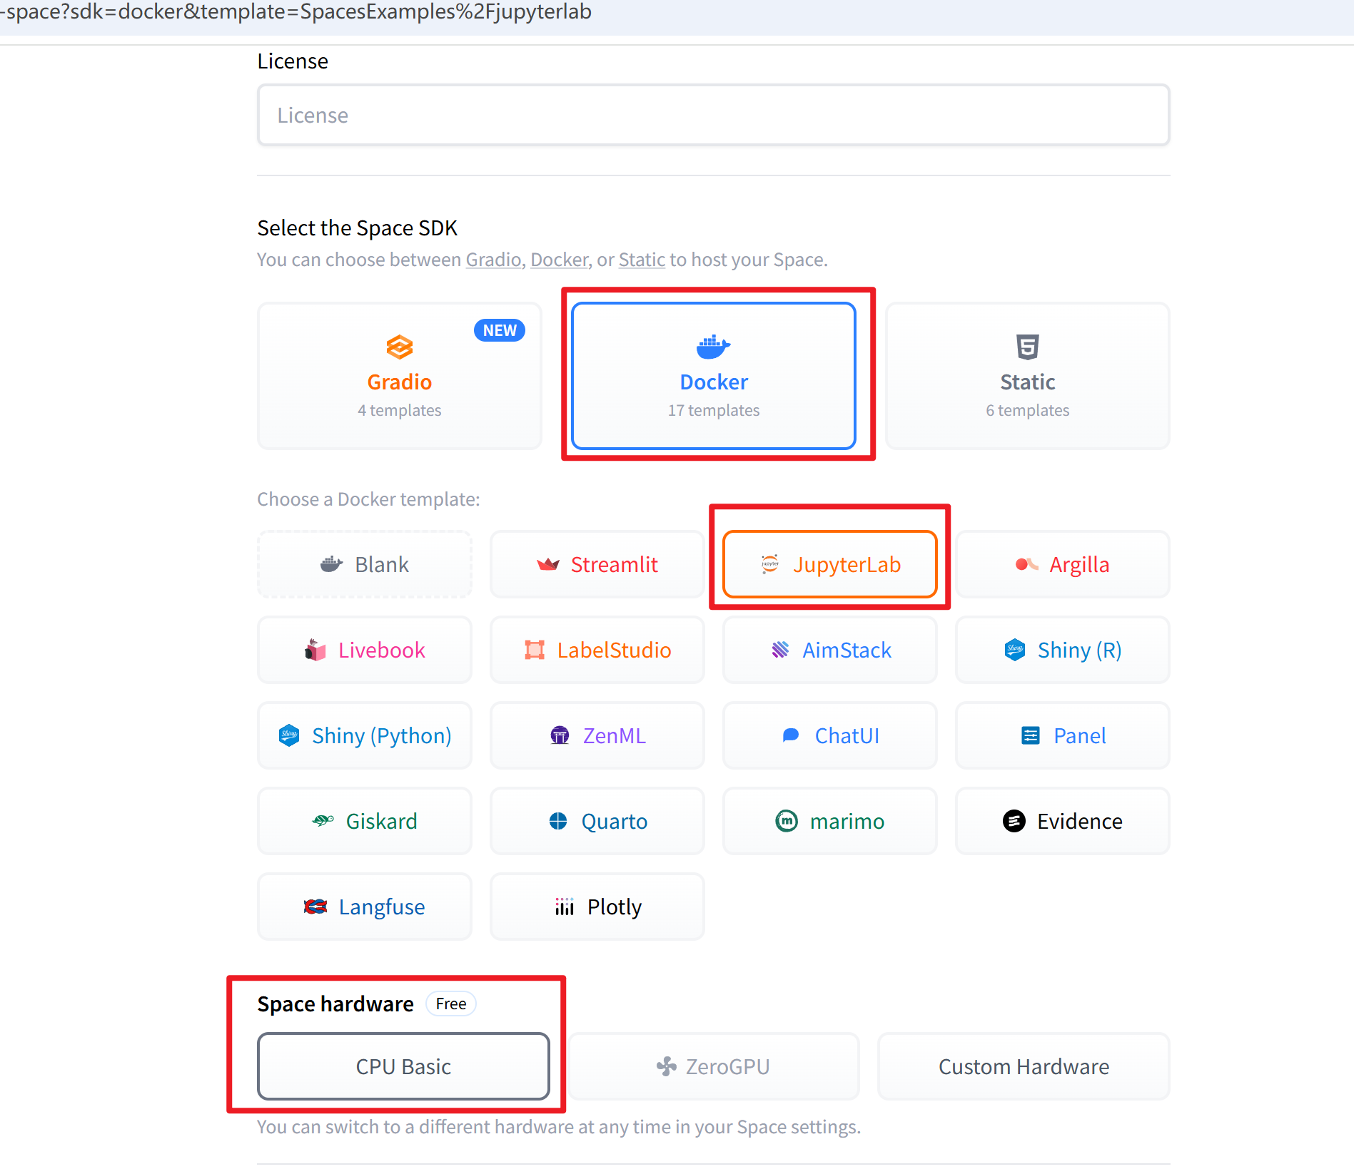Click the Streamlit crown icon
The height and width of the screenshot is (1169, 1354).
click(548, 564)
